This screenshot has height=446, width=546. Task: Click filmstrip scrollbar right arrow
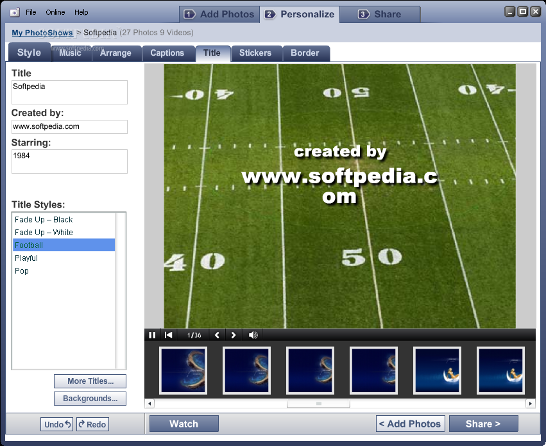(x=531, y=404)
